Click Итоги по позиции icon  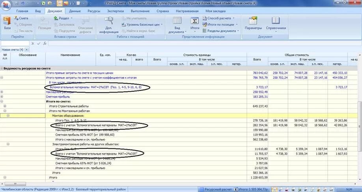(x=204, y=24)
